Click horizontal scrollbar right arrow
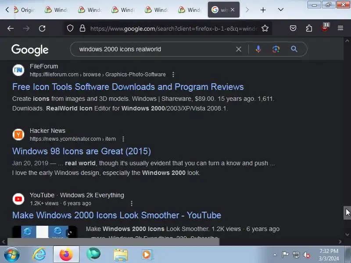The width and height of the screenshot is (351, 263). (x=340, y=242)
